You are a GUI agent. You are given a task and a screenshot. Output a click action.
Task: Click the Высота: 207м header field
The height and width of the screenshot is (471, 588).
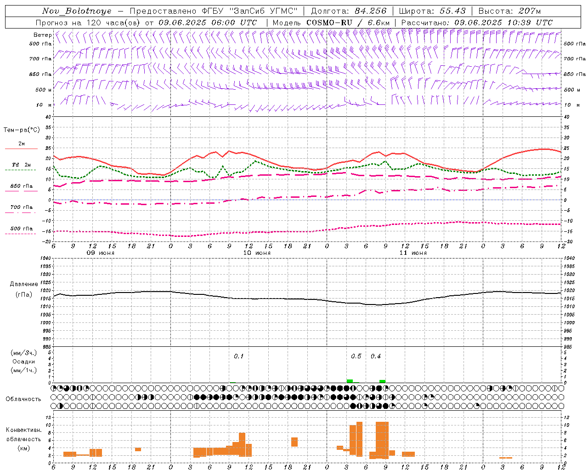(509, 11)
